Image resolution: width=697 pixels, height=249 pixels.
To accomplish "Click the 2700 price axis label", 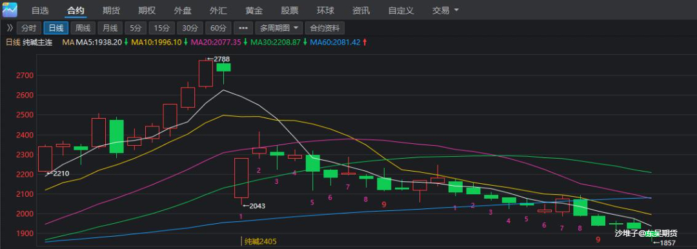I will [26, 75].
